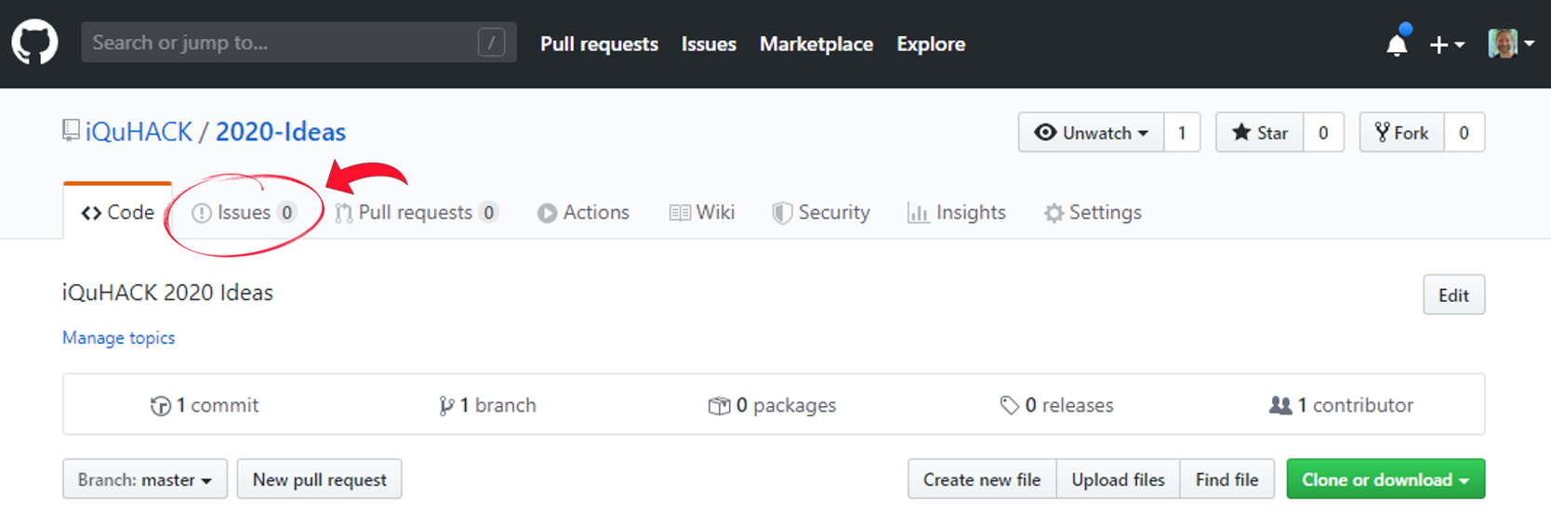Focus the Search or jump to field
The height and width of the screenshot is (512, 1551).
(298, 43)
